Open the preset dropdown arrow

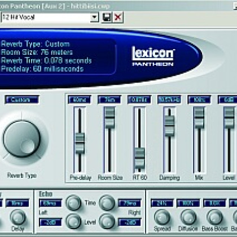(95, 17)
